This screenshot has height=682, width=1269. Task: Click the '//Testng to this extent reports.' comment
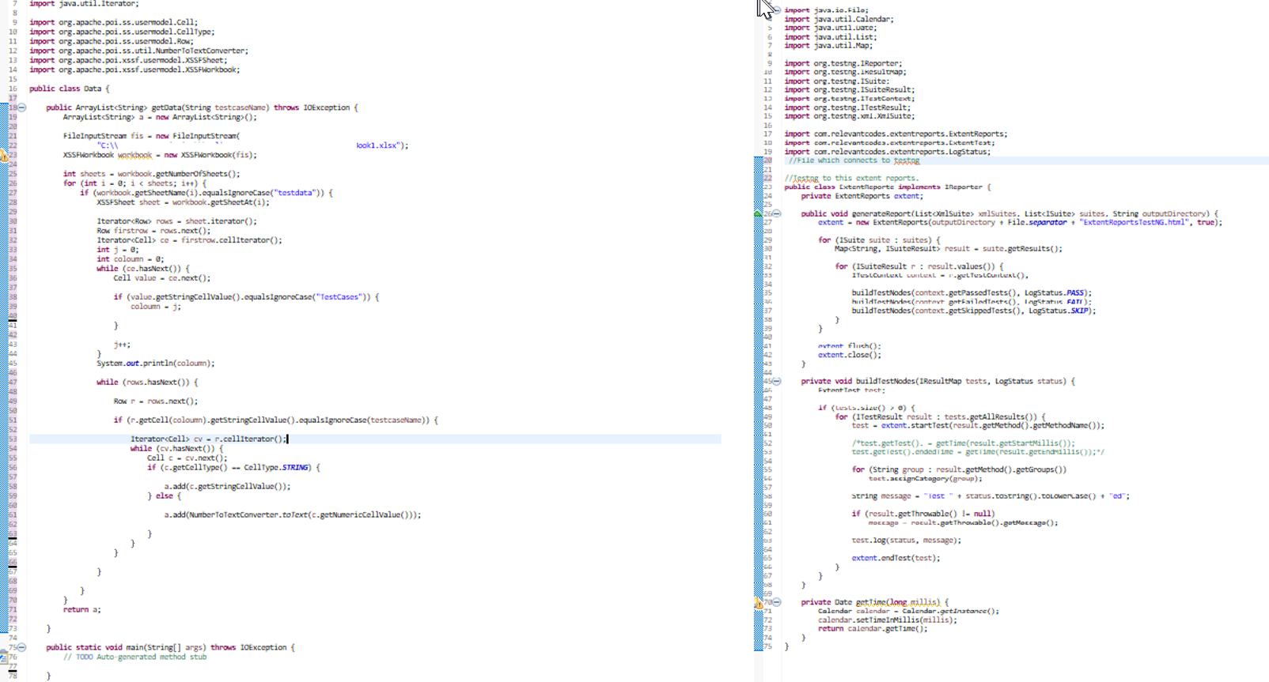tap(851, 179)
